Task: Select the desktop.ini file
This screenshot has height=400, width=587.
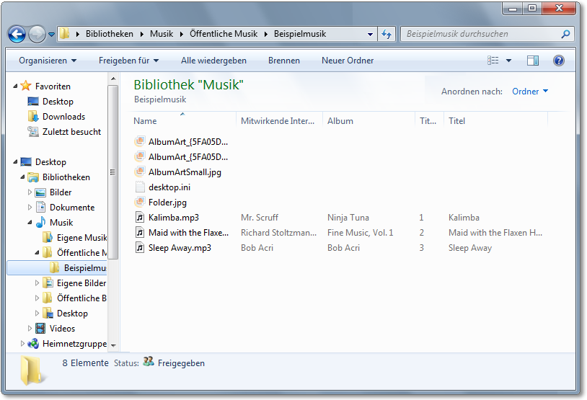Action: coord(169,187)
